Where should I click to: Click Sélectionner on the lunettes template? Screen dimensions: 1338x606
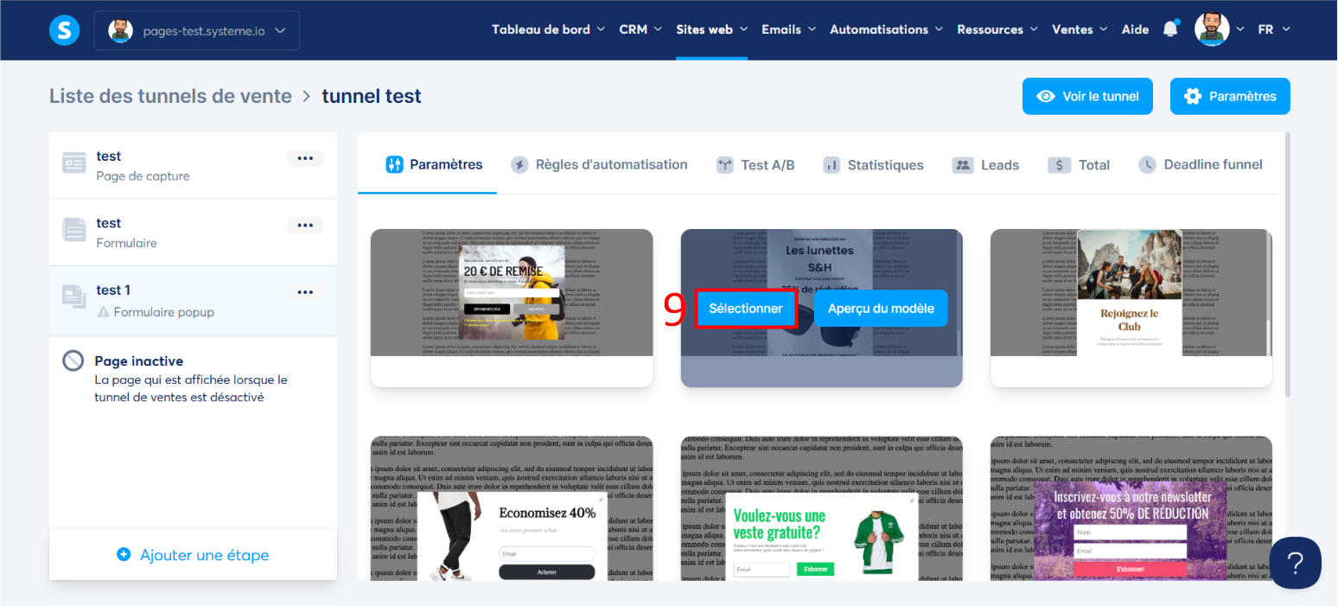(746, 309)
